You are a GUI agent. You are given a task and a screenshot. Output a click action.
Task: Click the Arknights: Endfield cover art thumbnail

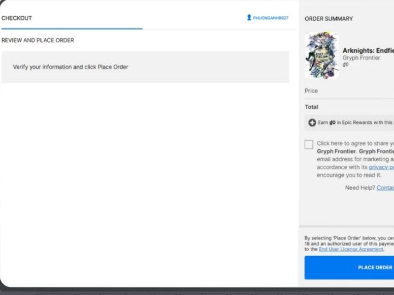click(322, 55)
